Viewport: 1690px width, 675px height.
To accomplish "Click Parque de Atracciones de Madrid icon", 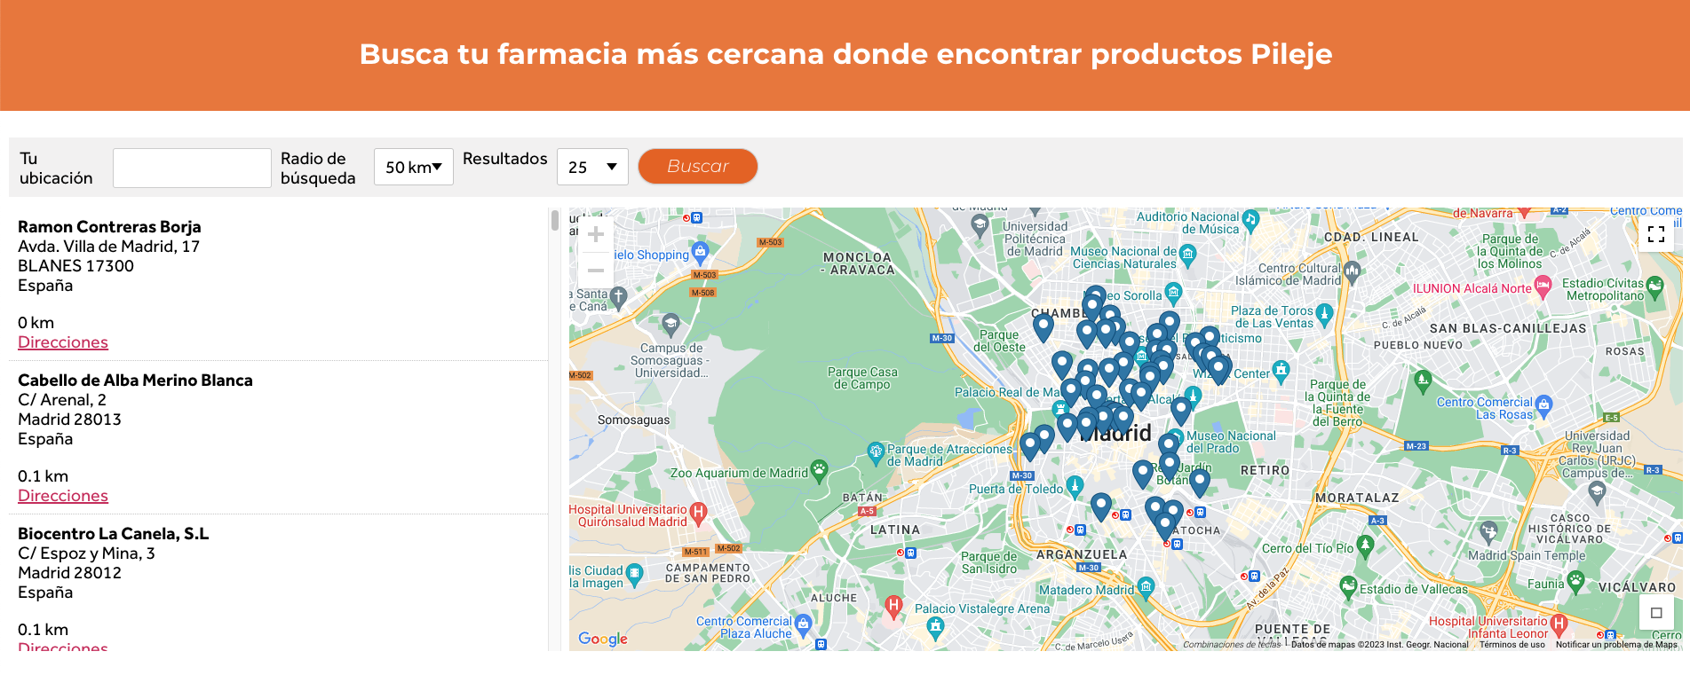I will pos(876,451).
